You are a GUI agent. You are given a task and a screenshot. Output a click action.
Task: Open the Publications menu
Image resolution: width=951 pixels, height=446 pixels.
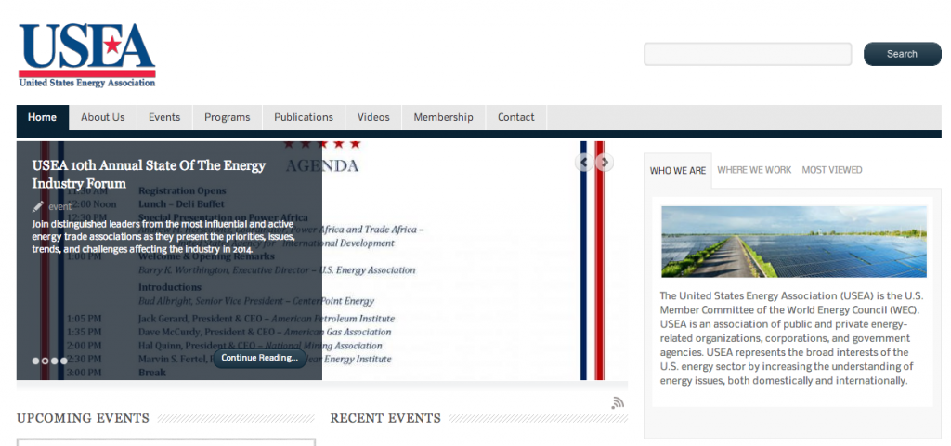click(x=304, y=117)
